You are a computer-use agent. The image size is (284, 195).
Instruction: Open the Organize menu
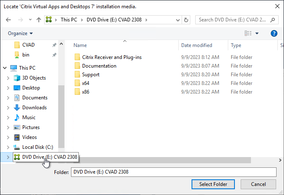[20, 33]
